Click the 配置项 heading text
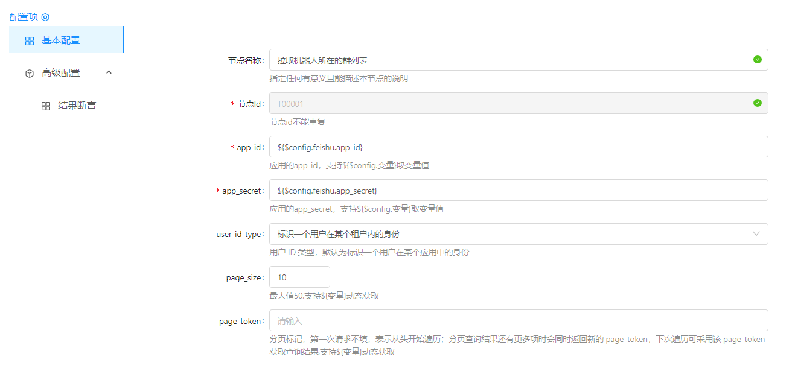This screenshot has width=798, height=377. click(x=24, y=17)
